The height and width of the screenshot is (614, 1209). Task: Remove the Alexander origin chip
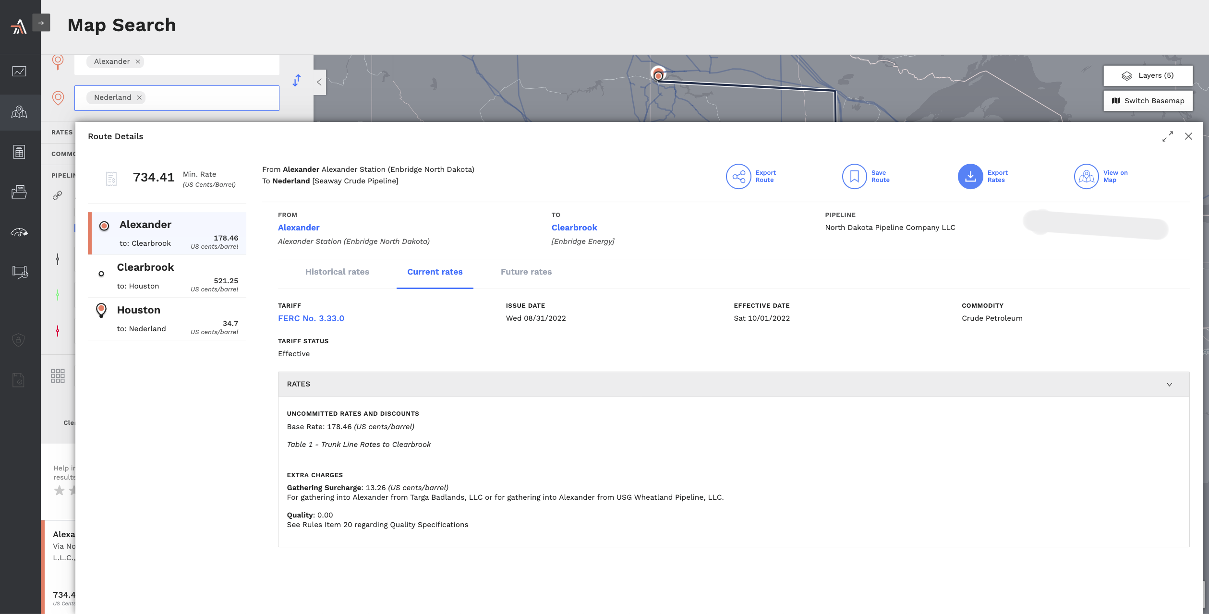138,61
